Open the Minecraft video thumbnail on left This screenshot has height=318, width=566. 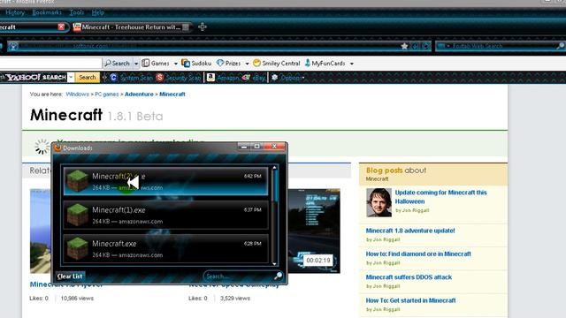coord(41,231)
